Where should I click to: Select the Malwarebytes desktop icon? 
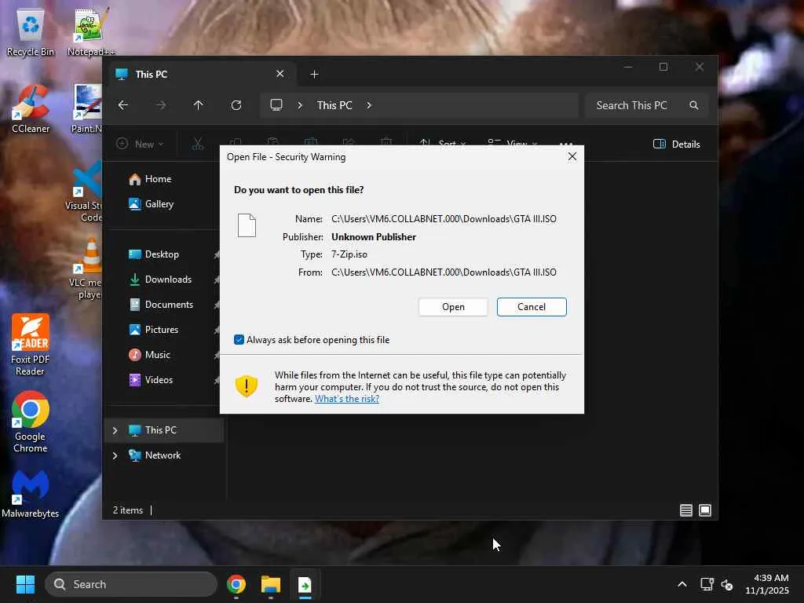tap(31, 494)
